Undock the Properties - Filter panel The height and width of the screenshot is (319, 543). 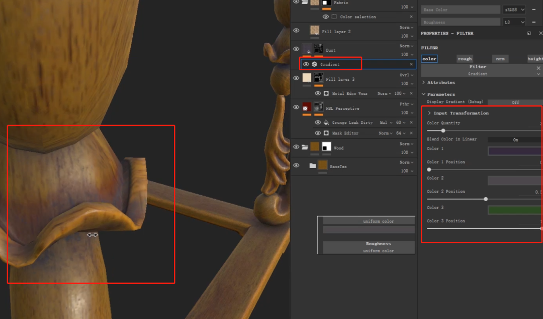click(529, 33)
